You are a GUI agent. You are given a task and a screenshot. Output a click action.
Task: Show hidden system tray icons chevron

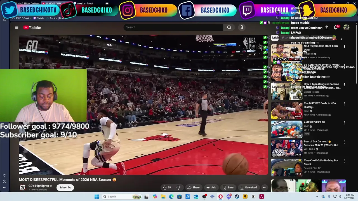coord(317,197)
